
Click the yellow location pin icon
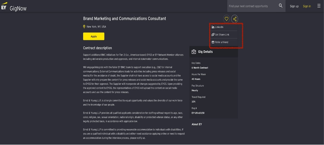(84, 27)
